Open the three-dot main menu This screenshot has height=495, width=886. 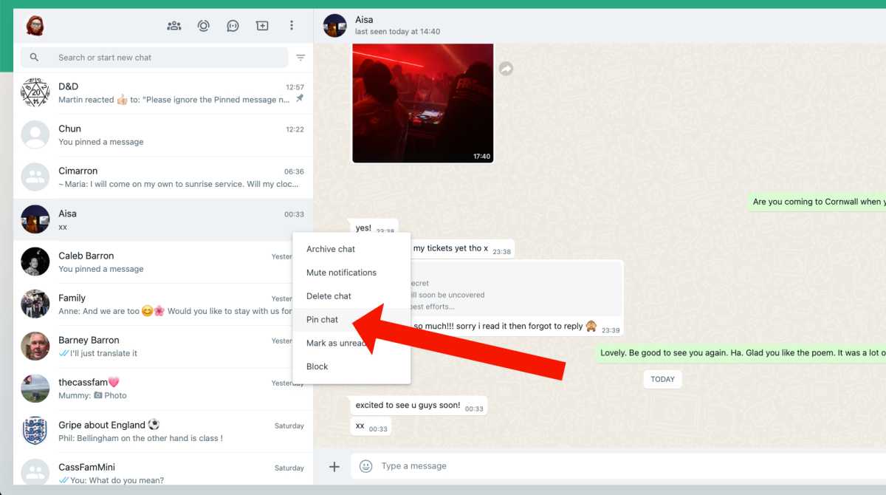tap(292, 26)
